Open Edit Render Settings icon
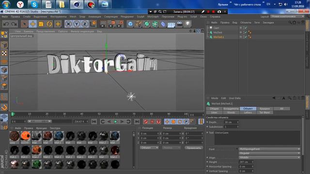The width and height of the screenshot is (310, 174). [120, 24]
